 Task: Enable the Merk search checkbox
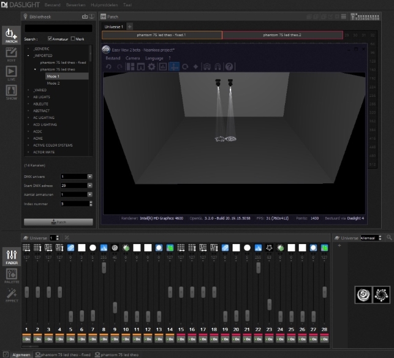pyautogui.click(x=73, y=39)
